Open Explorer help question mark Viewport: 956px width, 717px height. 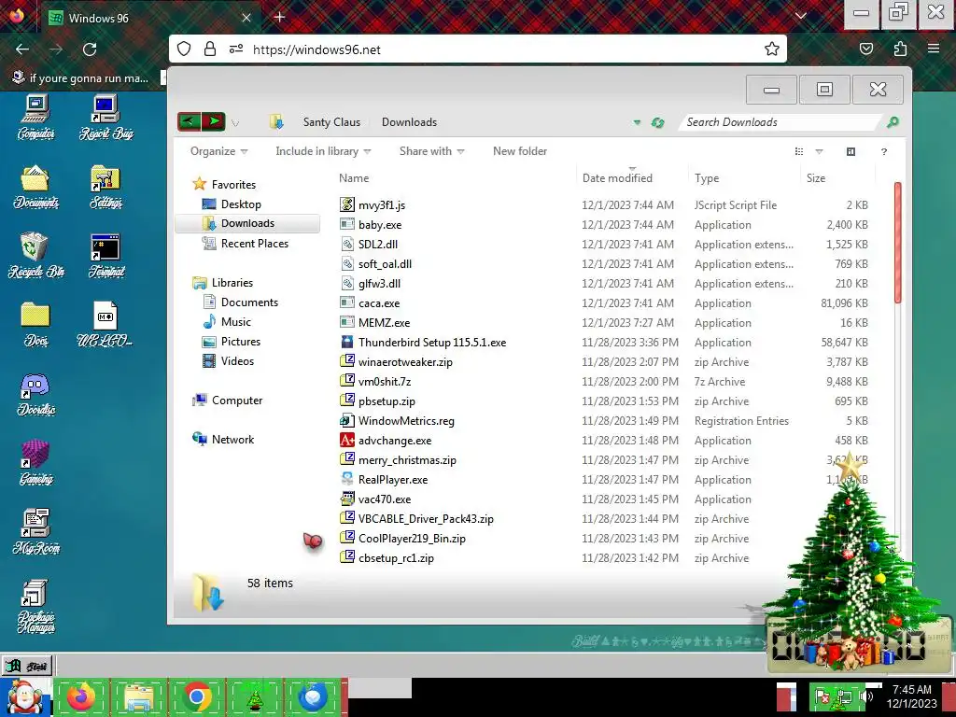(883, 152)
